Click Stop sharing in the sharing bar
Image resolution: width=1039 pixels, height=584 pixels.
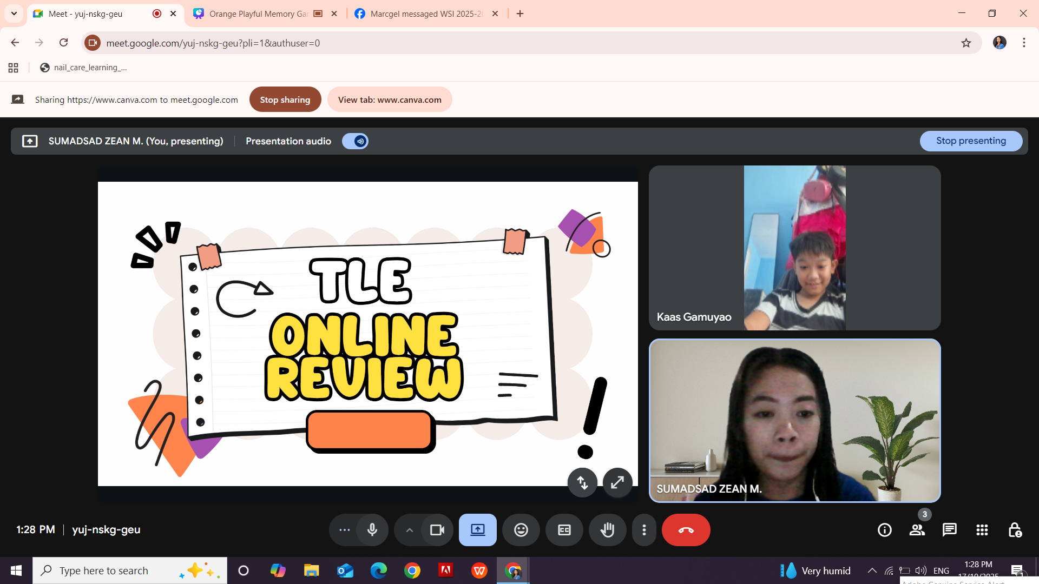285,99
